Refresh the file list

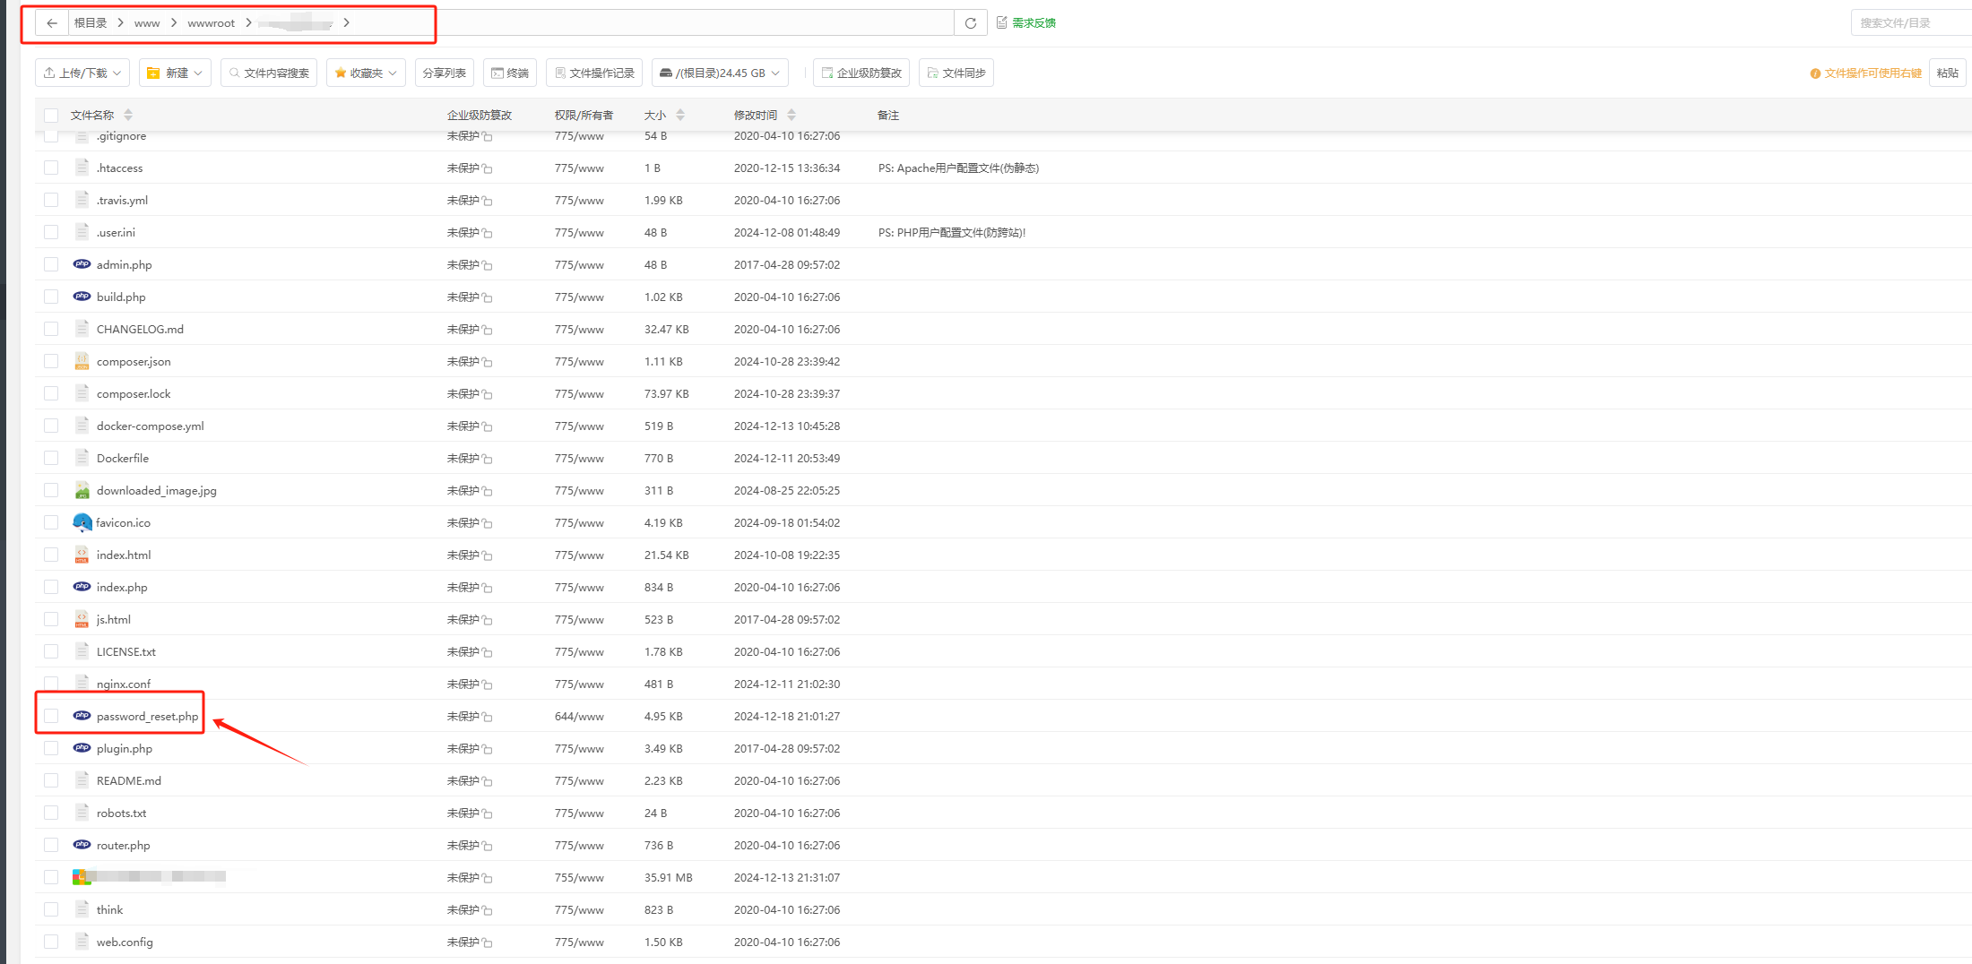pyautogui.click(x=971, y=23)
